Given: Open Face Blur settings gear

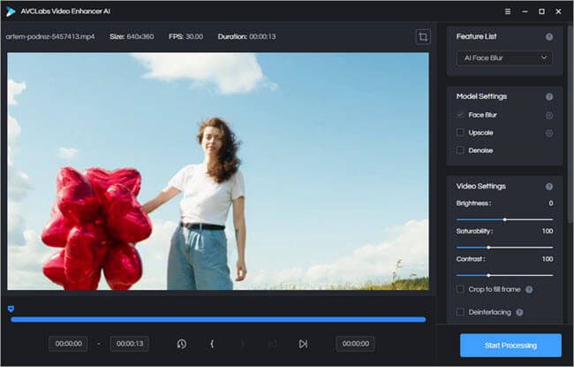Looking at the screenshot, I should 549,115.
